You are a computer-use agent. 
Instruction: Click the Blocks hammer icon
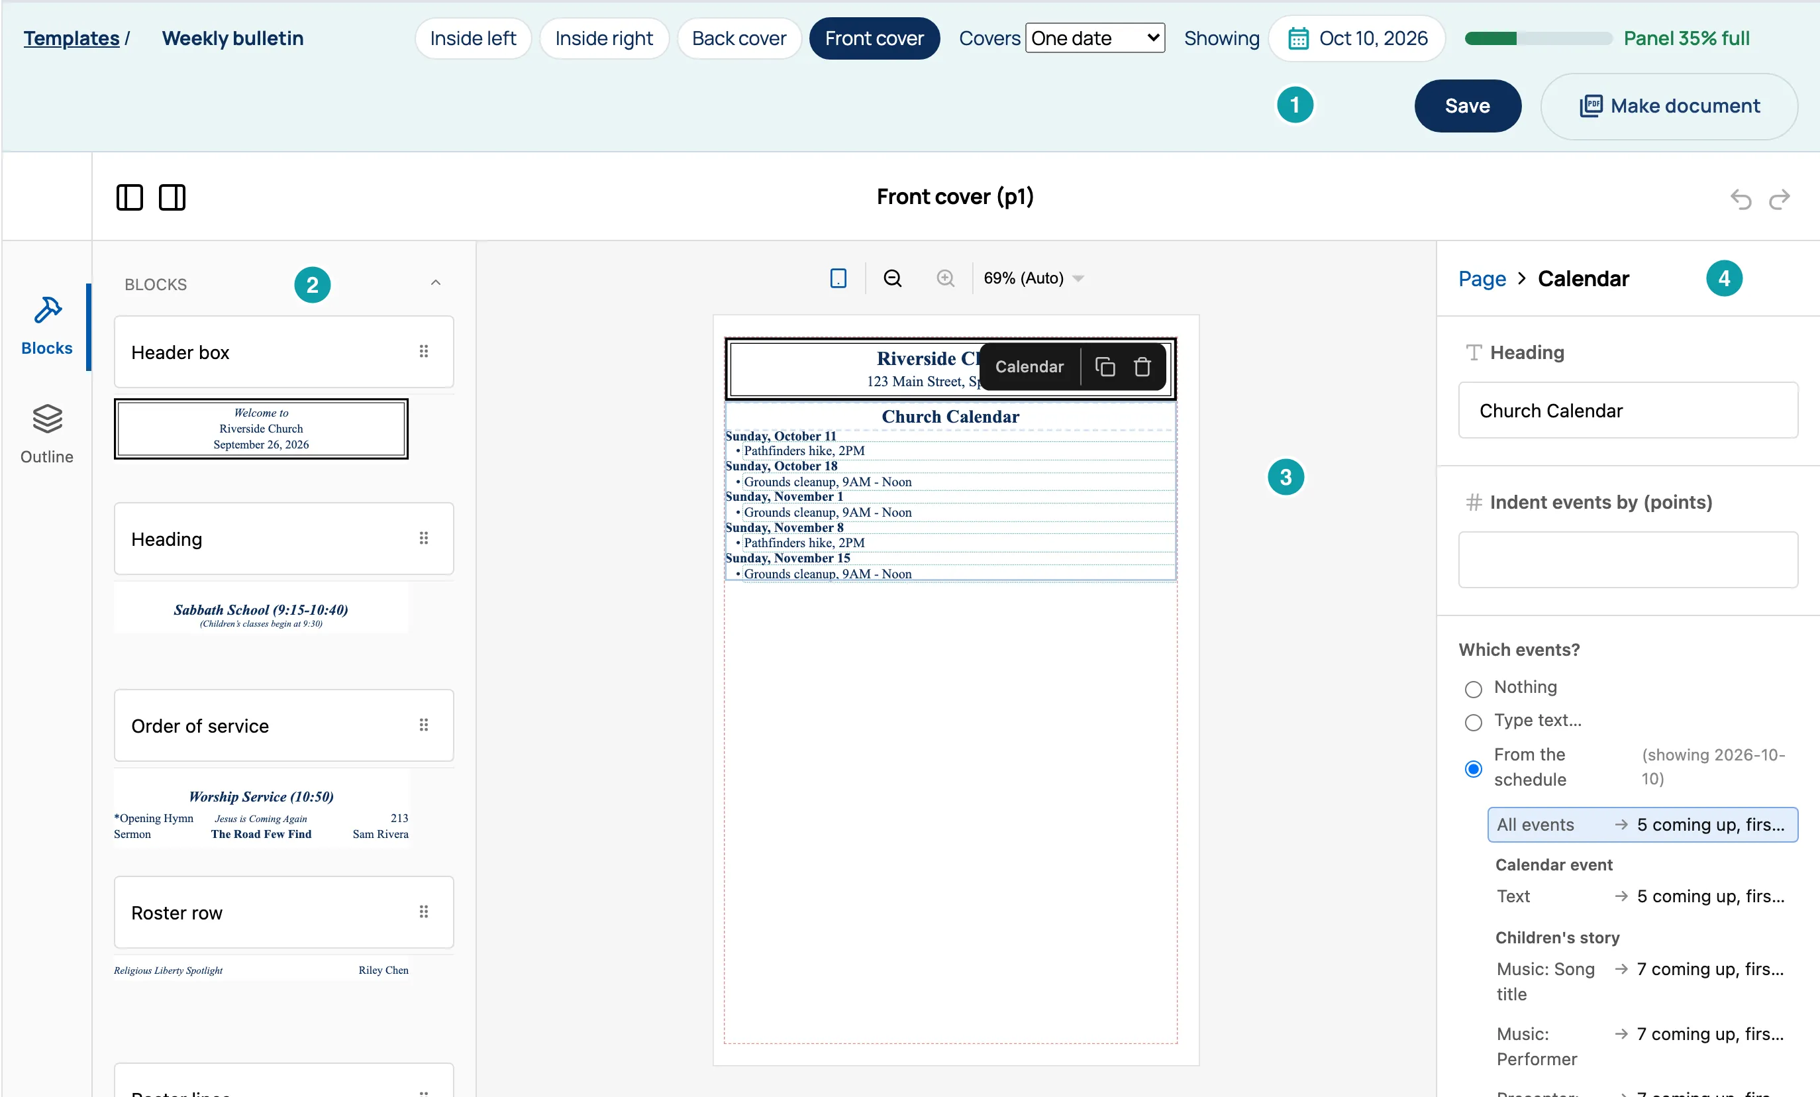(47, 310)
